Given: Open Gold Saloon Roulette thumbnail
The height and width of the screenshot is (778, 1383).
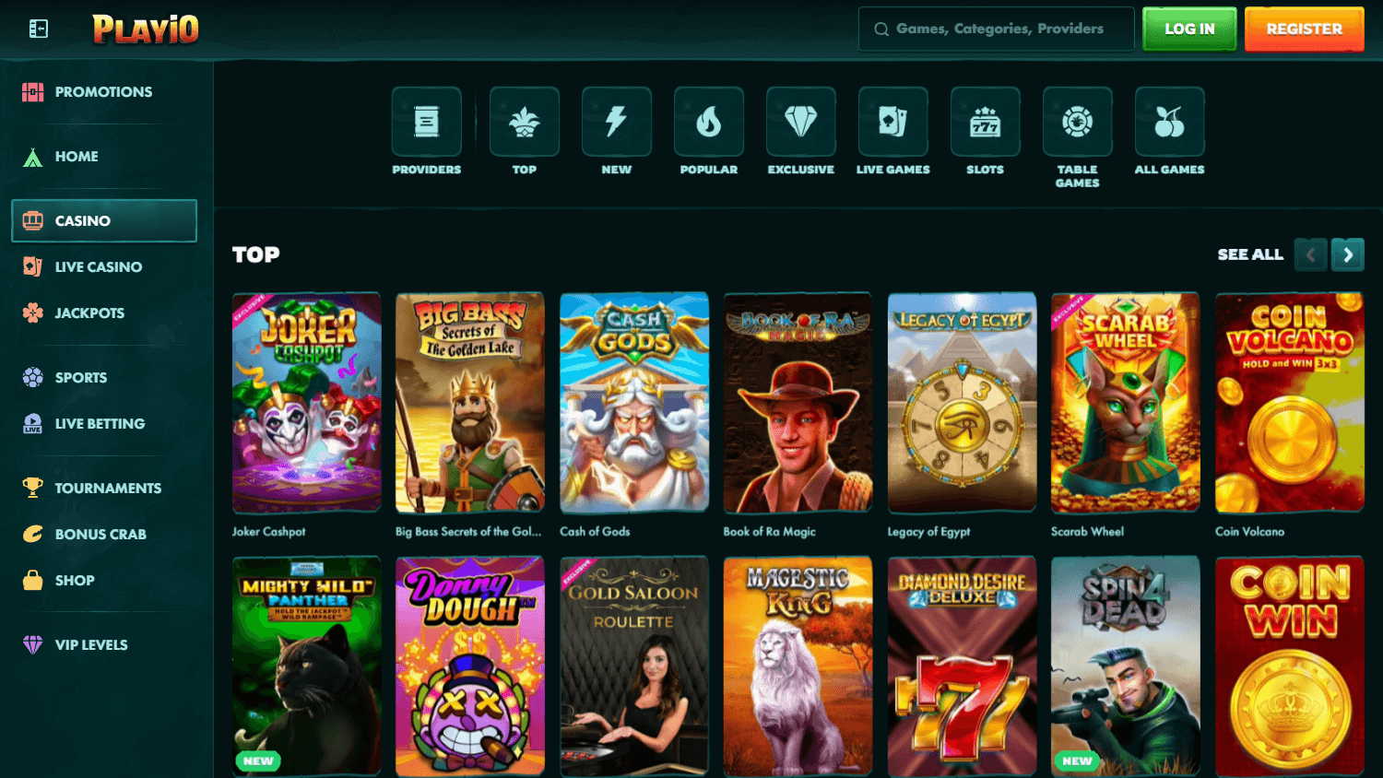Looking at the screenshot, I should [634, 666].
